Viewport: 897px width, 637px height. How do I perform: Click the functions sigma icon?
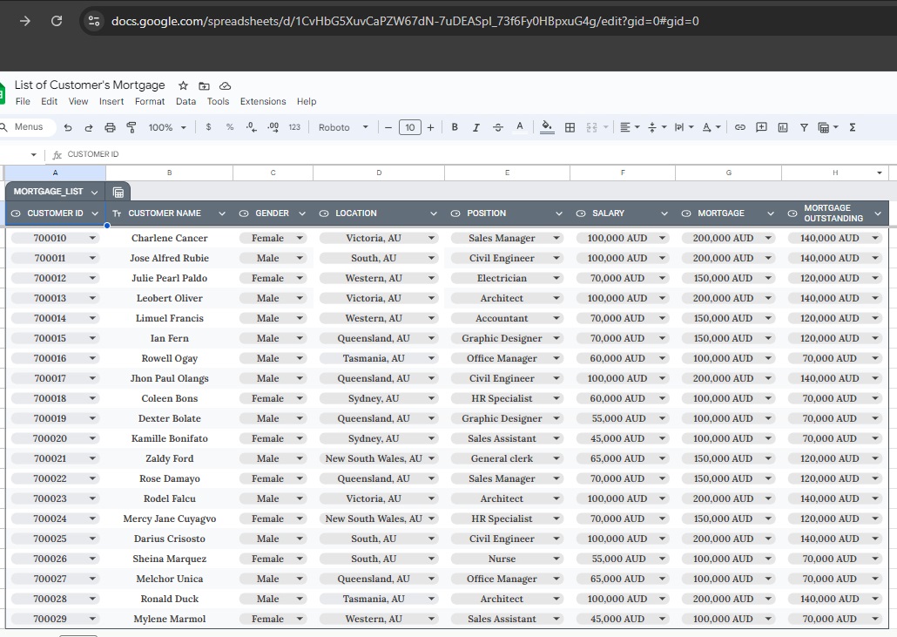(x=852, y=127)
